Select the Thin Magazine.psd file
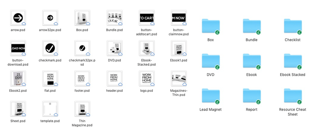The width and height of the screenshot is (311, 136). (82, 109)
